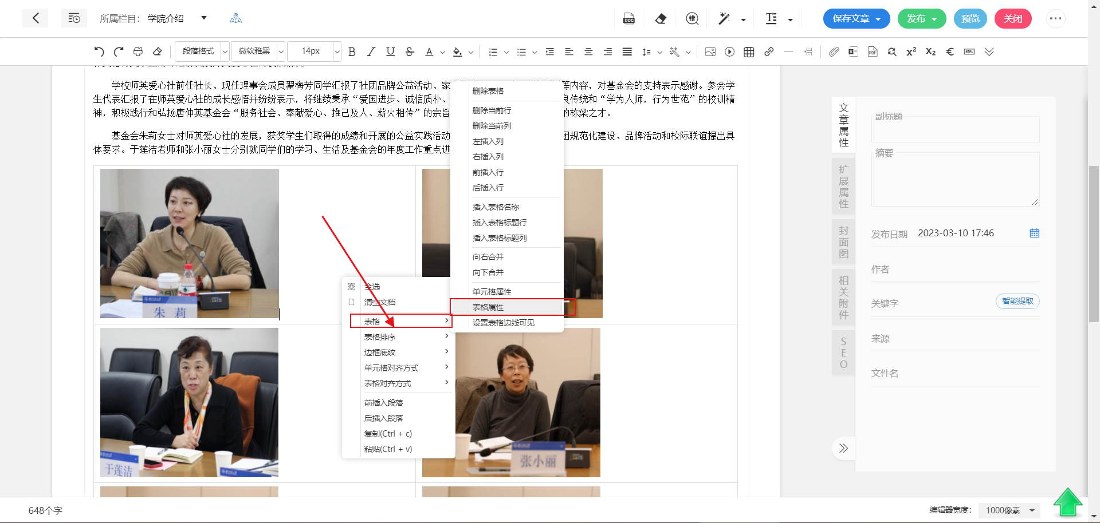Click the 智能提取 keyword extraction button
The width and height of the screenshot is (1100, 523).
(x=1017, y=301)
